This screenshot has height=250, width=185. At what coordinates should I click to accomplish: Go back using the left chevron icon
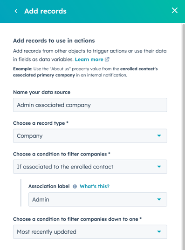16,11
